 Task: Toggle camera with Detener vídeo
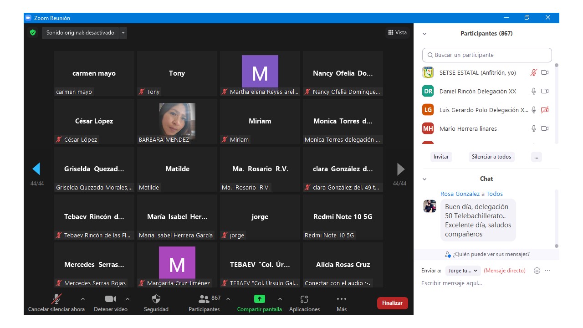[110, 299]
